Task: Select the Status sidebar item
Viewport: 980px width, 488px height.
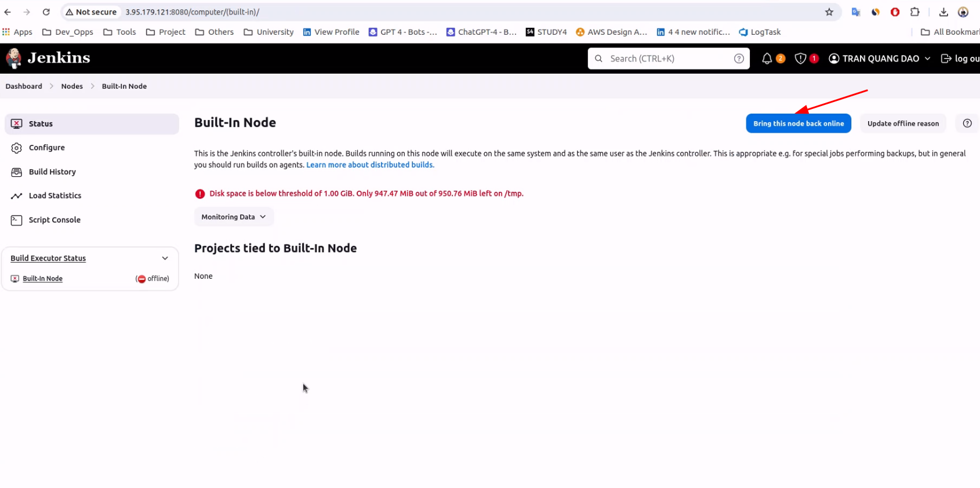Action: tap(92, 124)
